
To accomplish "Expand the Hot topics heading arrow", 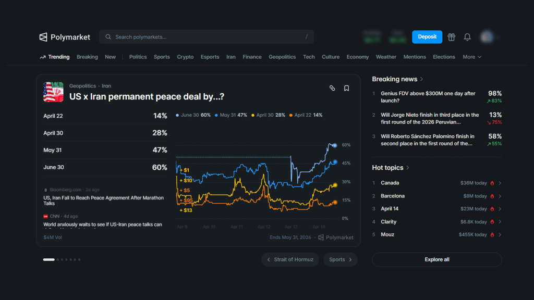I will [x=408, y=168].
